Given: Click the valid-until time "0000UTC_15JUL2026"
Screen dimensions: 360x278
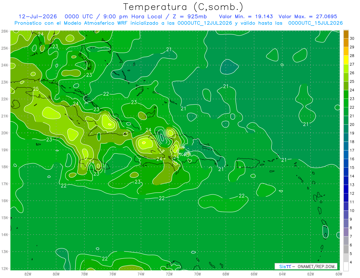Looking at the screenshot, I should click(315, 23).
